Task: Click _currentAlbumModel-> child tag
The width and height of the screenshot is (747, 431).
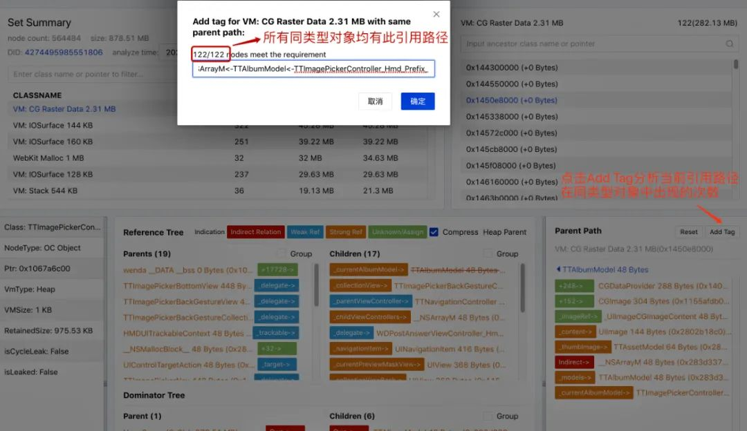Action: click(369, 270)
